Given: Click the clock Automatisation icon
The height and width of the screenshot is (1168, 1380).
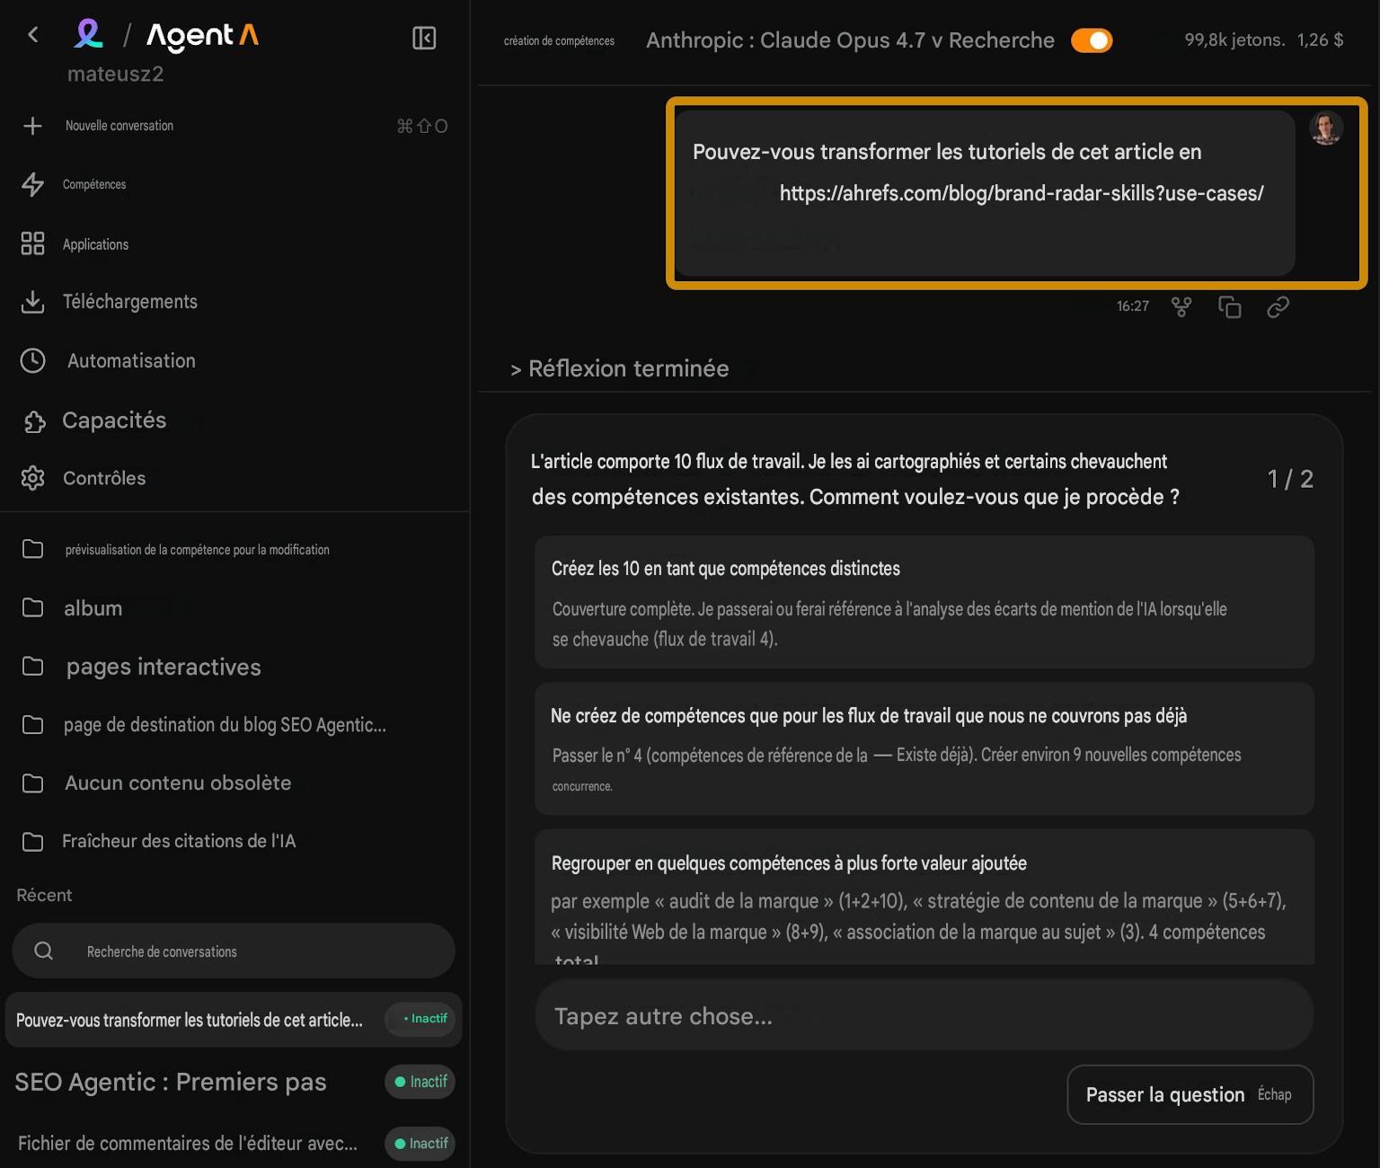Looking at the screenshot, I should 32,360.
